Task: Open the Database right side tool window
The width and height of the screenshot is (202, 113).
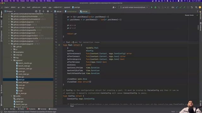Action: coord(201,26)
